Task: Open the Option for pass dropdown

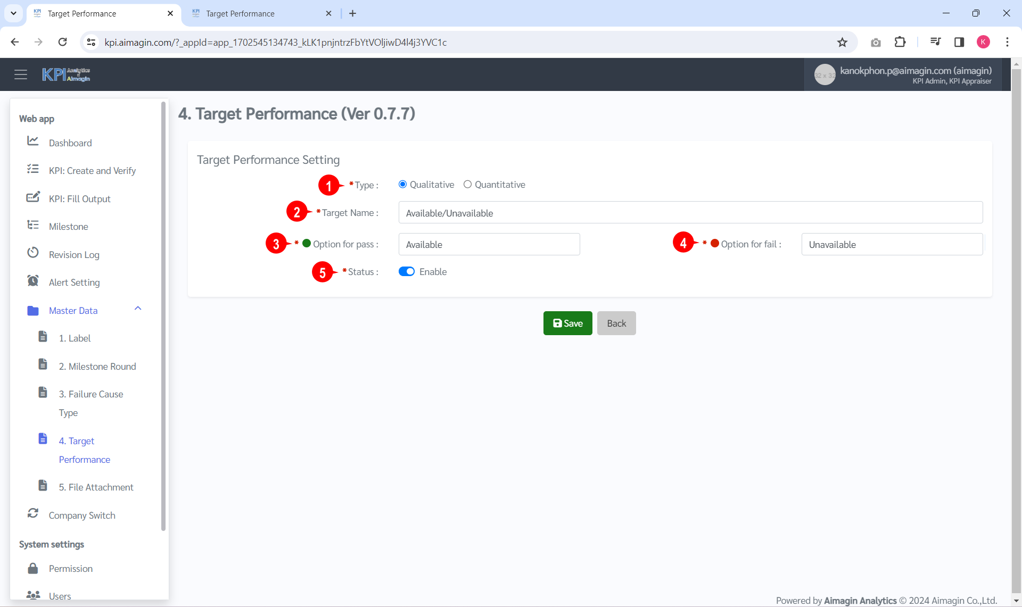Action: pyautogui.click(x=489, y=244)
